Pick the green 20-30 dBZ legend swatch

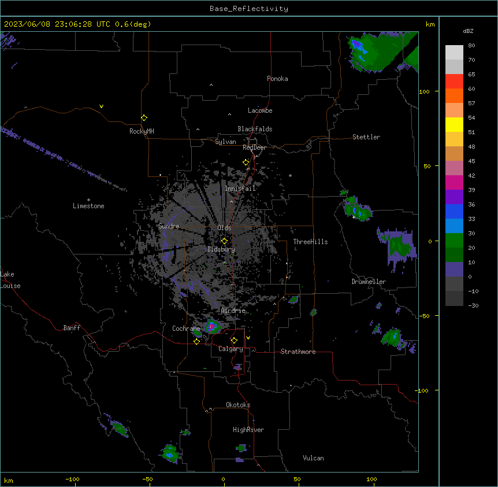454,241
